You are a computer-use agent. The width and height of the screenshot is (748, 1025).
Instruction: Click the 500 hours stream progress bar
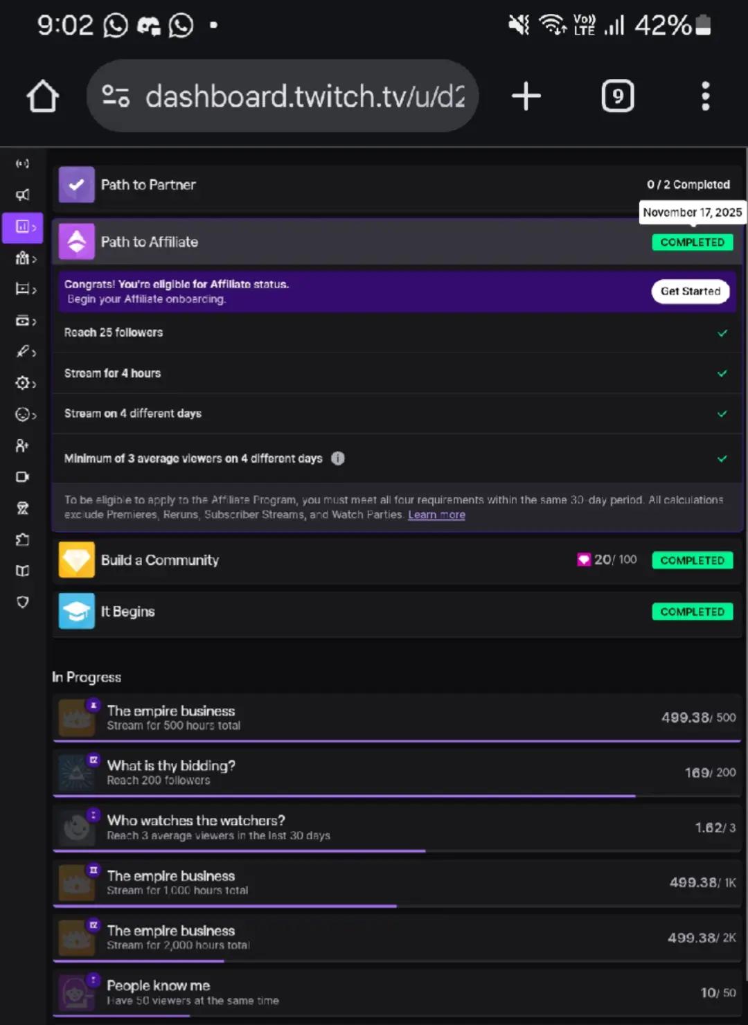tap(396, 741)
